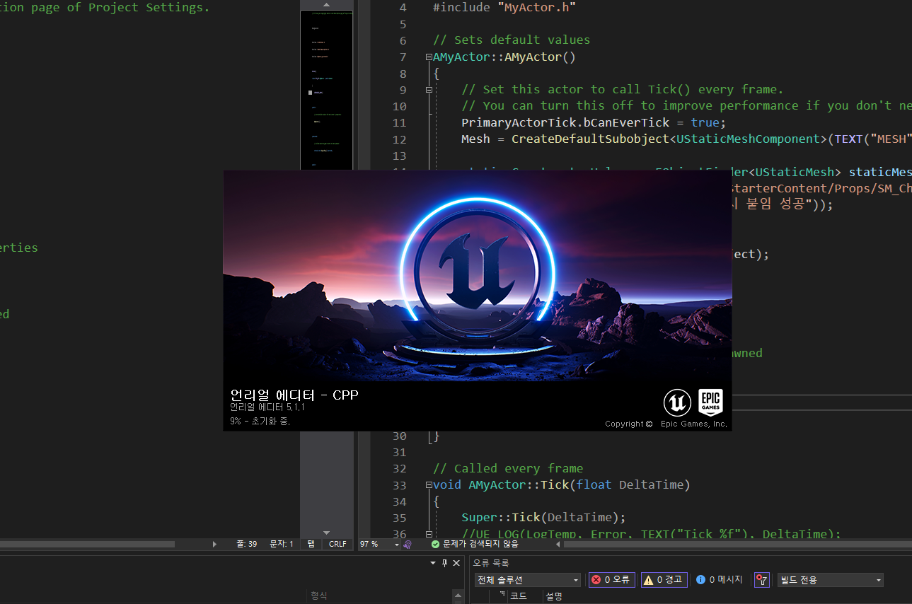
Task: Click the 문자: 1 column indicator
Action: pyautogui.click(x=282, y=545)
